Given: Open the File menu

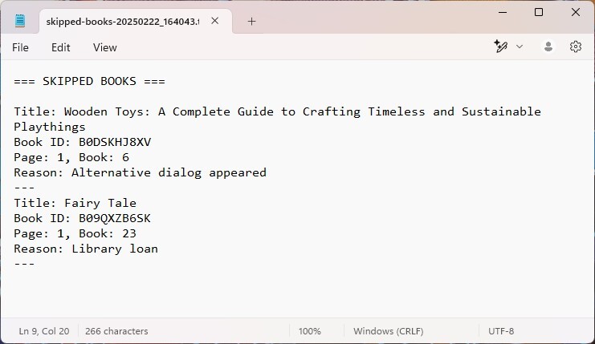Looking at the screenshot, I should [20, 47].
